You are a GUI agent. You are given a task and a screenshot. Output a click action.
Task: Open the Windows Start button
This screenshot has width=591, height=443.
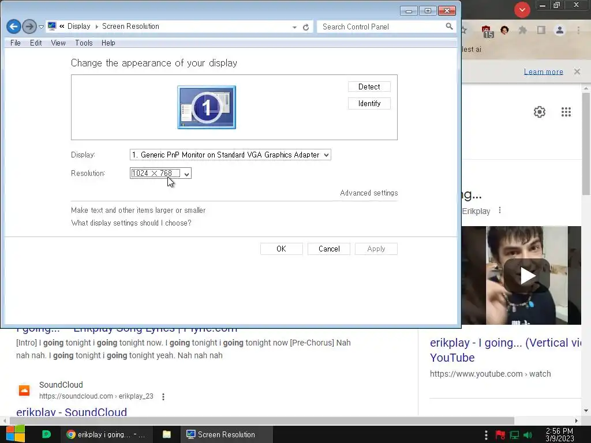point(15,434)
